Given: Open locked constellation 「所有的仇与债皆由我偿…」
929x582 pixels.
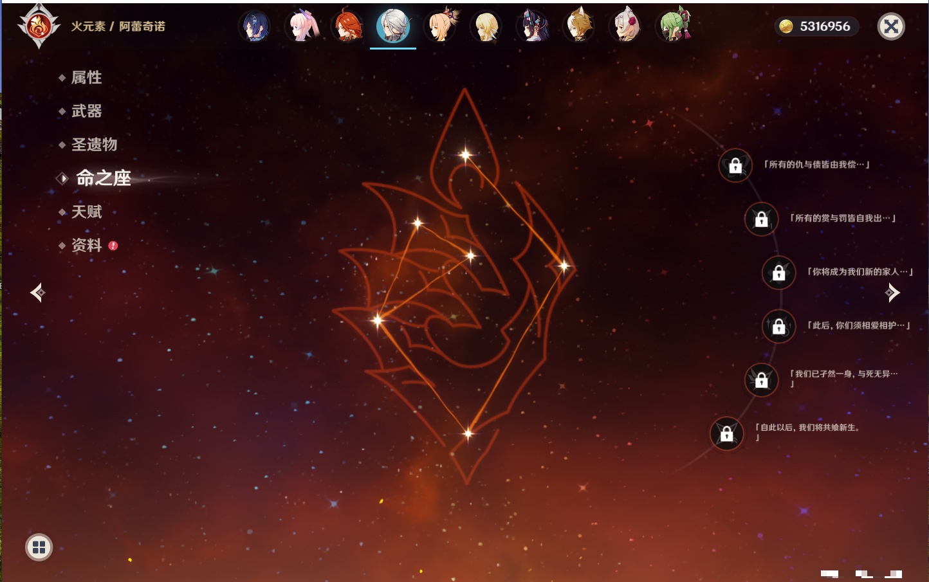Looking at the screenshot, I should (735, 166).
